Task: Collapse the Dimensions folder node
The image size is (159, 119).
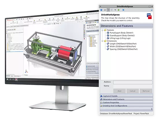Action: click(x=102, y=41)
